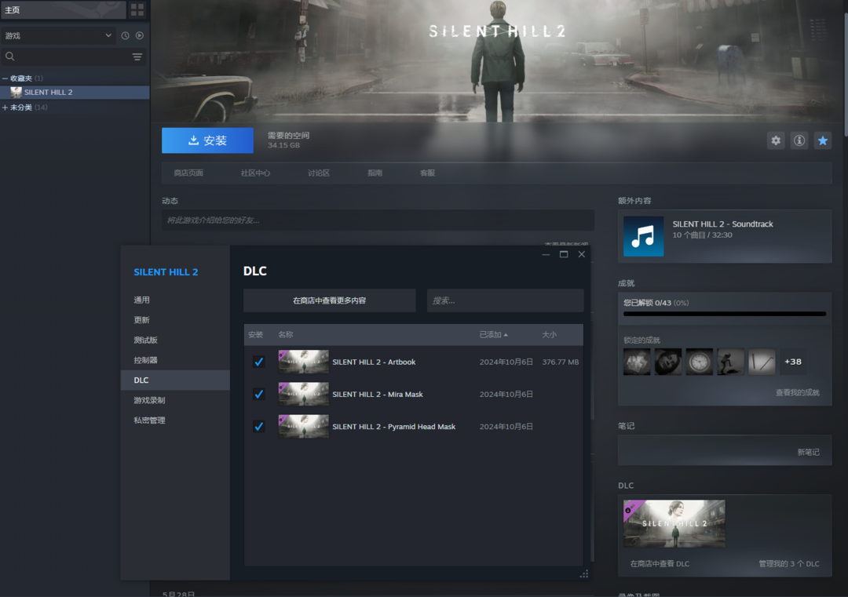Click the play ready-to-play filter icon
This screenshot has width=848, height=597.
pyautogui.click(x=140, y=35)
